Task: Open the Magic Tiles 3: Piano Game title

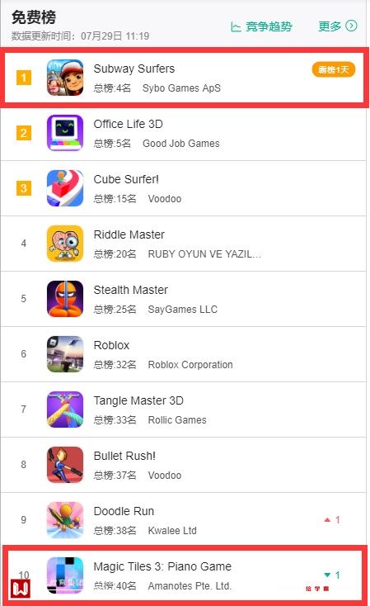Action: [x=162, y=566]
